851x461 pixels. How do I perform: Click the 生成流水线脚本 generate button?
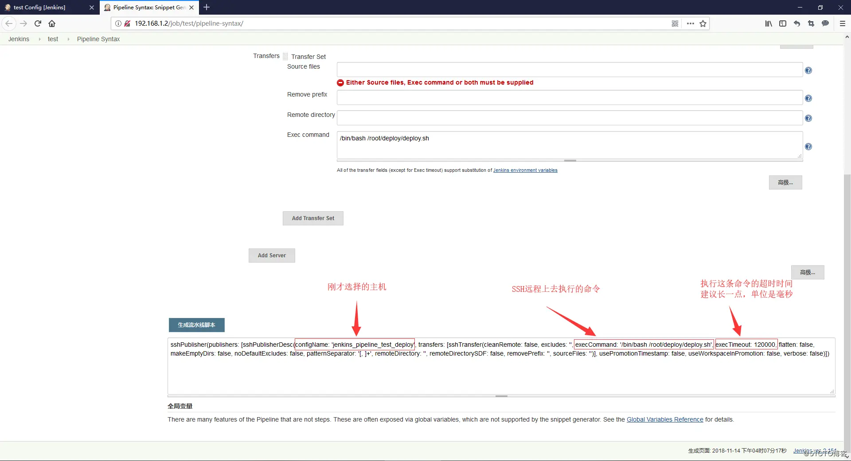coord(196,325)
